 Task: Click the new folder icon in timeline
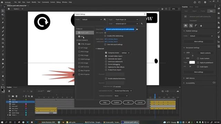[13, 96]
